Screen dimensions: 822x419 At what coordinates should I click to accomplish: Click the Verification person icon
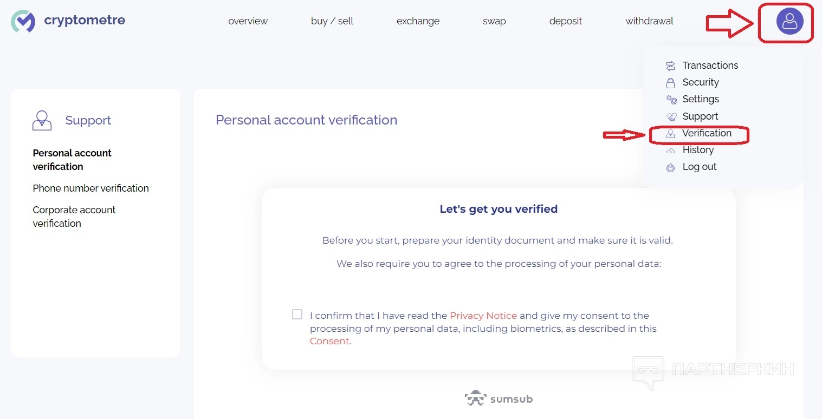(x=670, y=133)
